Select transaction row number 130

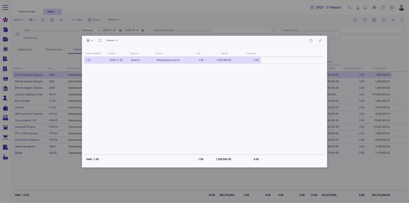(172, 60)
